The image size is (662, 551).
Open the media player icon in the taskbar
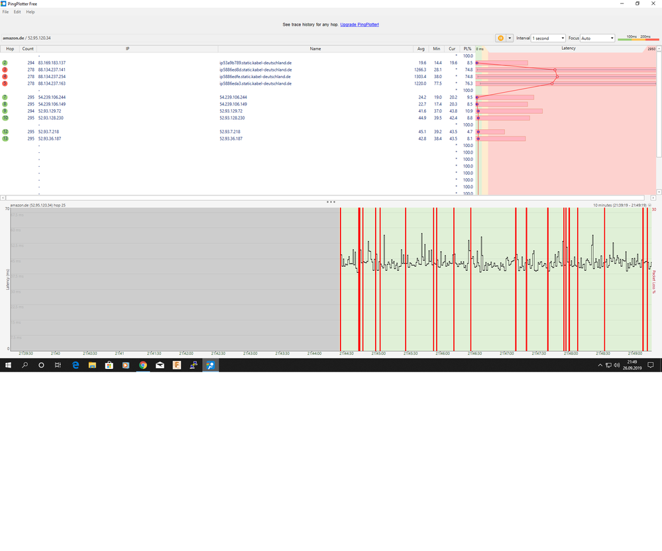click(126, 366)
